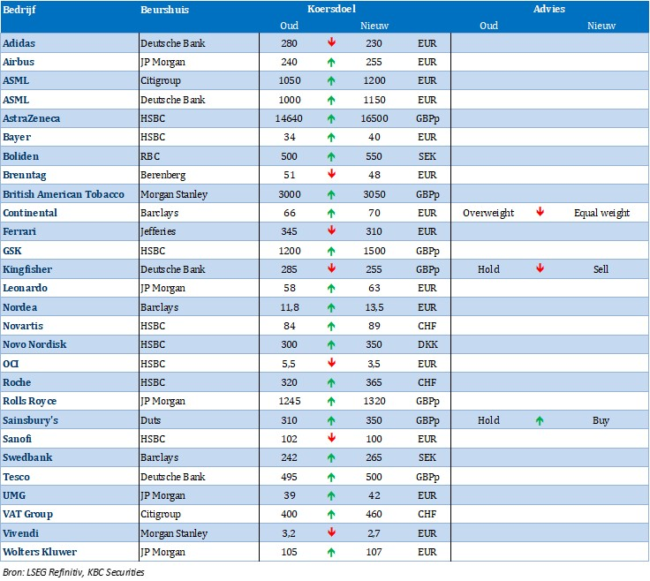Click the new target 16500 for AstraZeneca

(x=374, y=118)
